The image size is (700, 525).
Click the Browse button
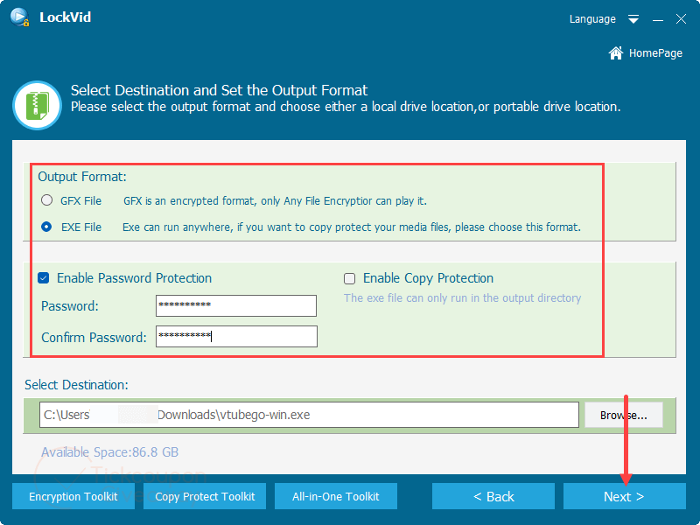coord(624,415)
